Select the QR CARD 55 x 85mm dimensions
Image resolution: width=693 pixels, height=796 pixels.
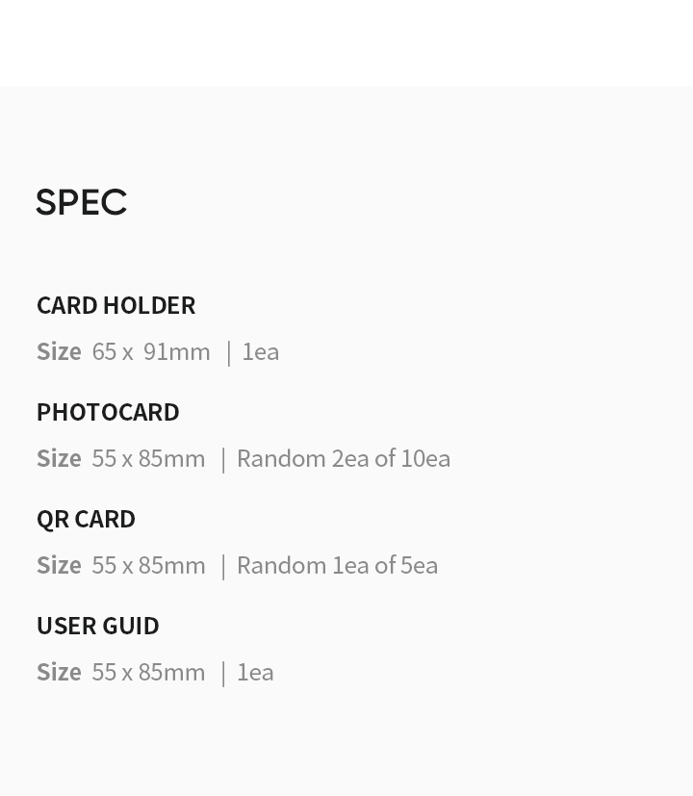click(148, 565)
